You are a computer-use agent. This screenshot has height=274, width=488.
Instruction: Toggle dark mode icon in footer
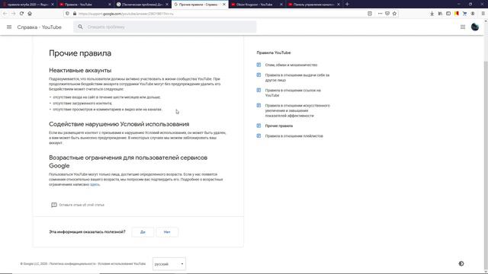coord(461,263)
